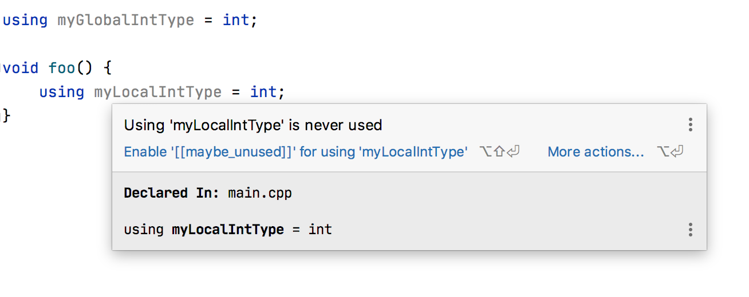Click the 'using' keyword on the first line
Viewport: 749px width, 297px height.
[25, 20]
